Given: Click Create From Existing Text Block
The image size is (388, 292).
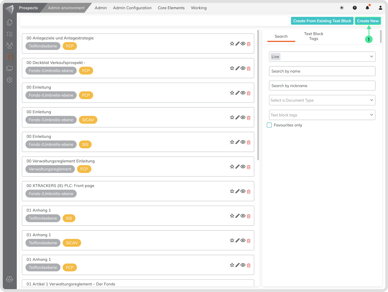Looking at the screenshot, I should click(x=322, y=21).
